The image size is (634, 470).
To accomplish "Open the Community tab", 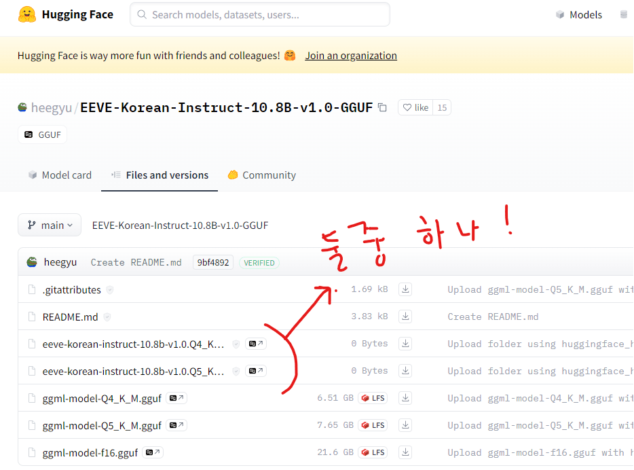I will coord(261,175).
